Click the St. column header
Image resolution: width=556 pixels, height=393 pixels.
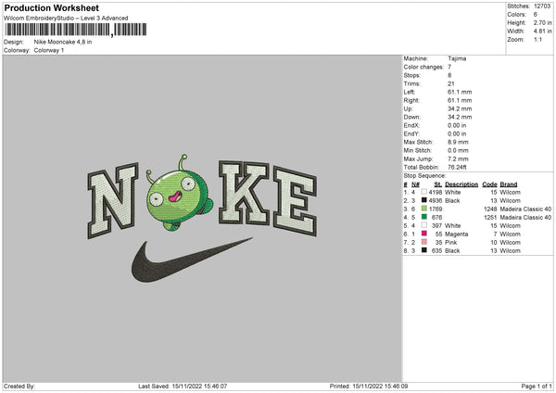pyautogui.click(x=438, y=184)
